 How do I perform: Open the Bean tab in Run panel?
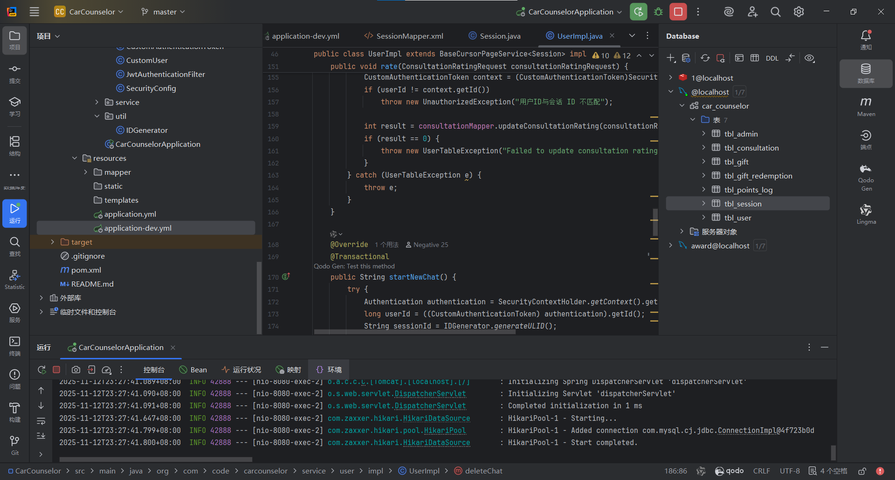tap(193, 370)
